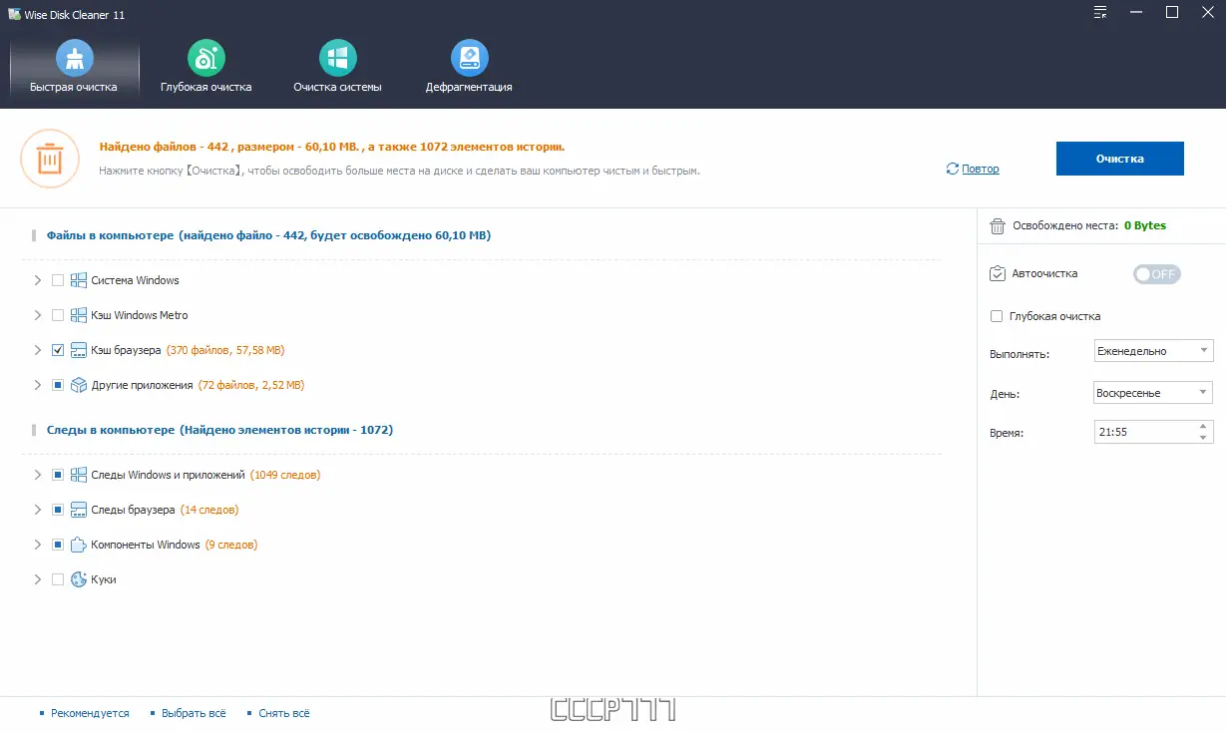The image size is (1226, 734).
Task: Click the Следы браузера row icon
Action: pos(79,510)
